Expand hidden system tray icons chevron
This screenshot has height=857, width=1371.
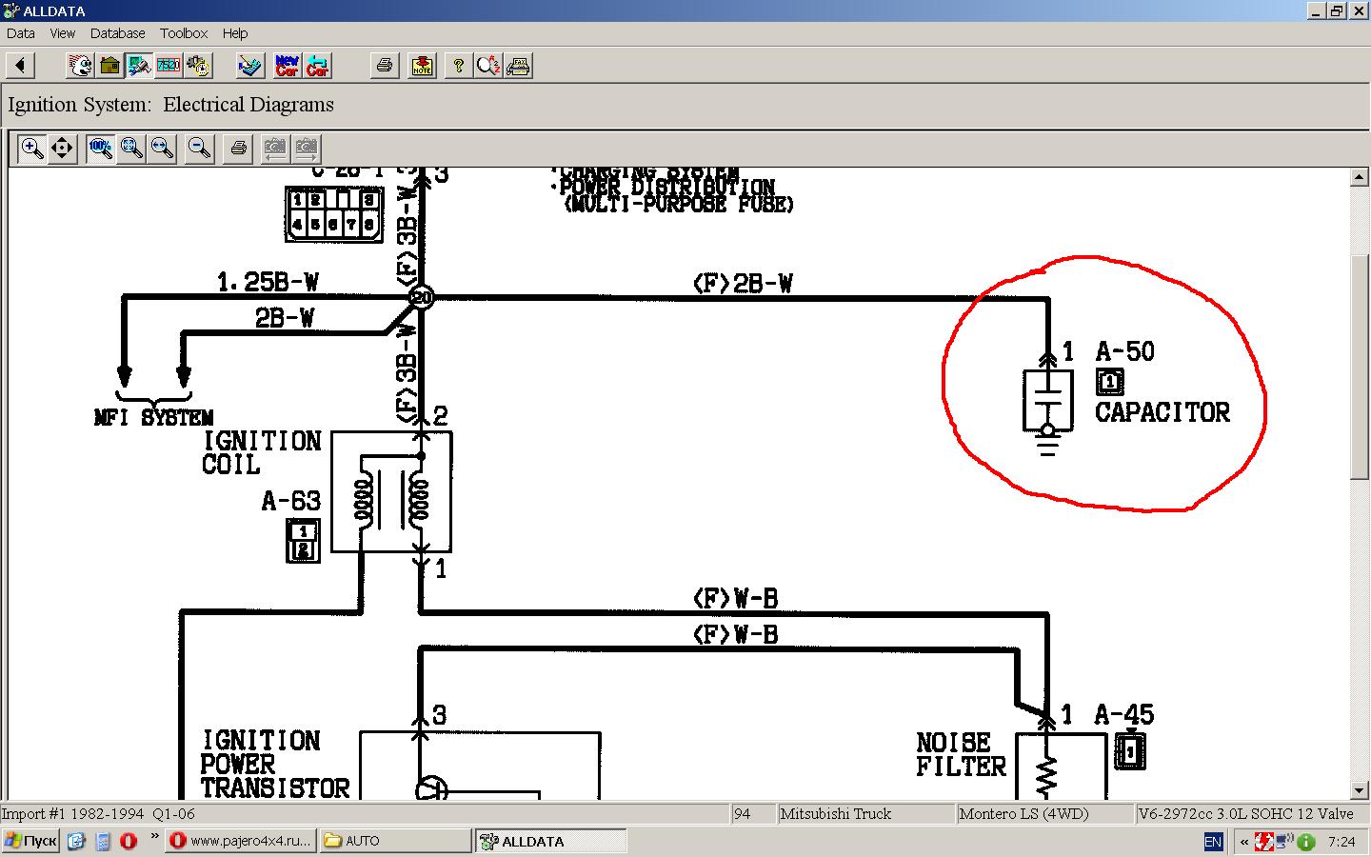[x=1243, y=842]
